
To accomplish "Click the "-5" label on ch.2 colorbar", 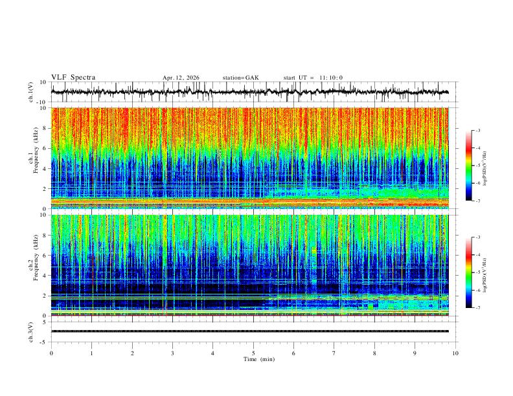I will pyautogui.click(x=477, y=272).
